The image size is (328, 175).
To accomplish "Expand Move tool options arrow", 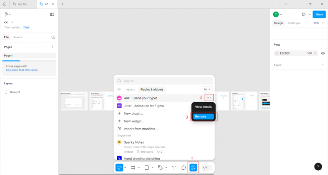I will coord(125,168).
